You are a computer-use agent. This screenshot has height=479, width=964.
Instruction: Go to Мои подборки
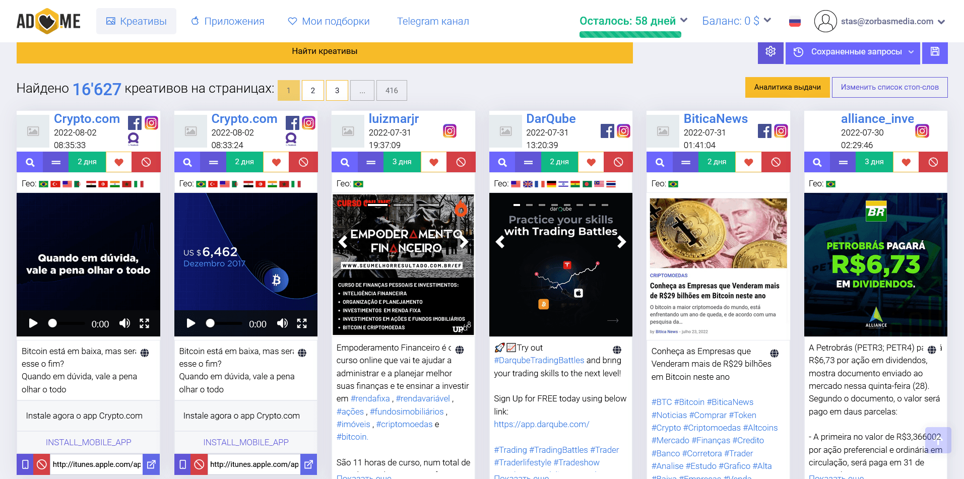[329, 21]
